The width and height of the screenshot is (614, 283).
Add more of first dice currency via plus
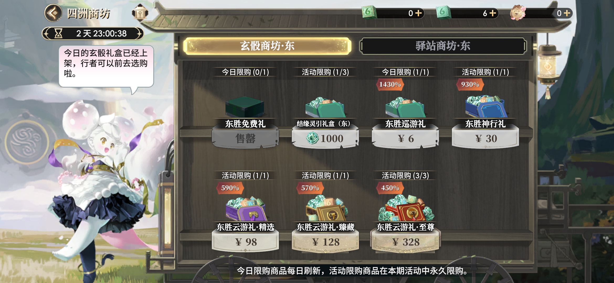click(x=419, y=13)
